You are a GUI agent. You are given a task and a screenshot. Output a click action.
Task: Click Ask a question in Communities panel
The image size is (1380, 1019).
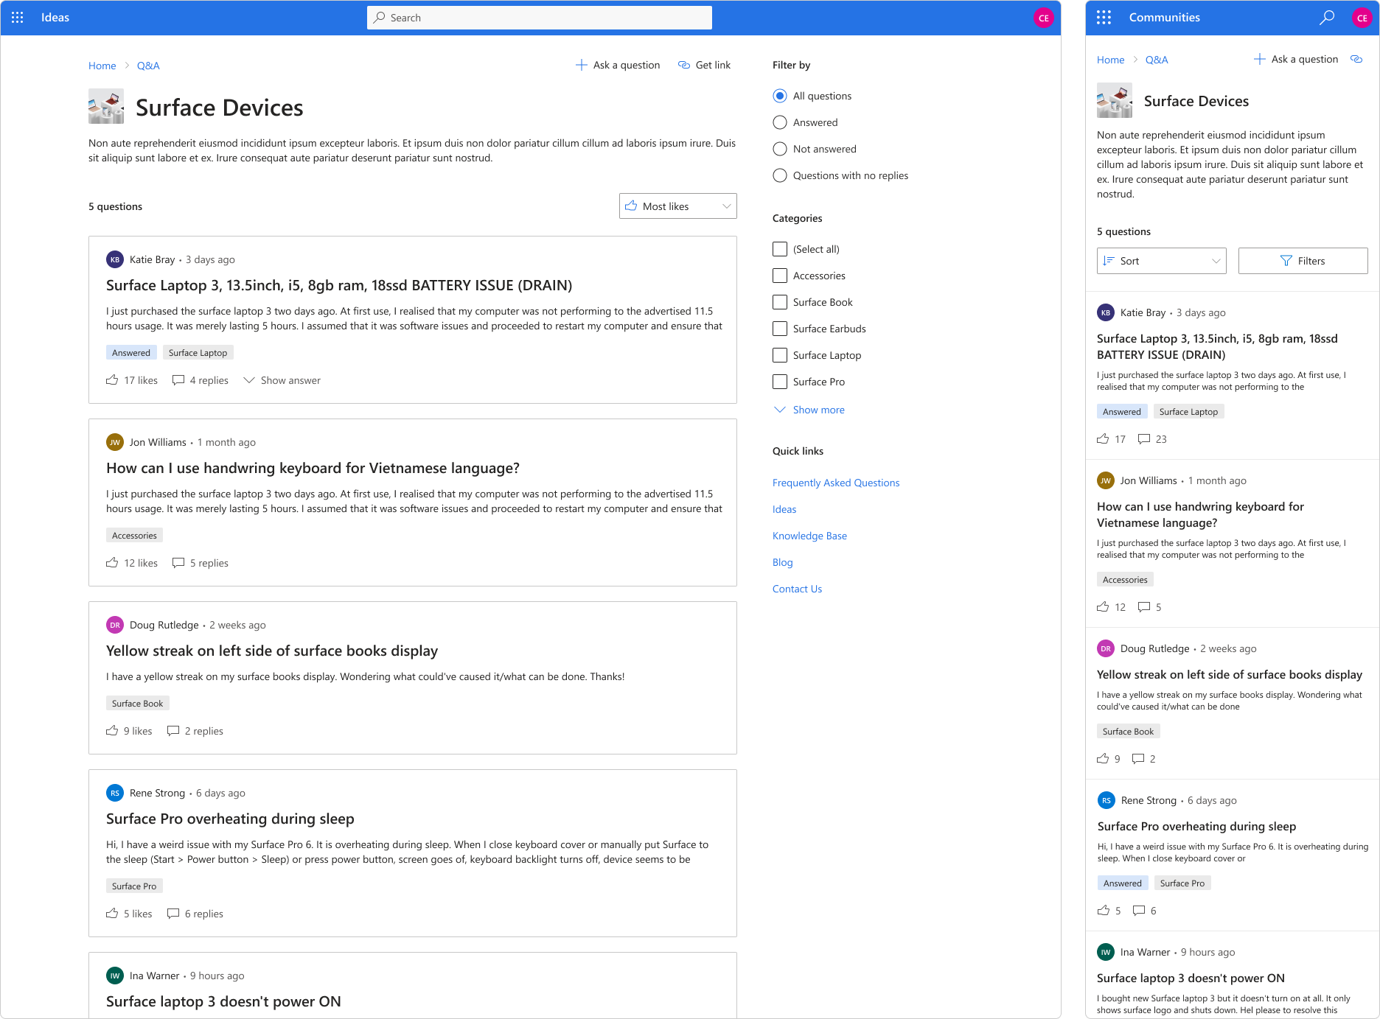pos(1296,59)
